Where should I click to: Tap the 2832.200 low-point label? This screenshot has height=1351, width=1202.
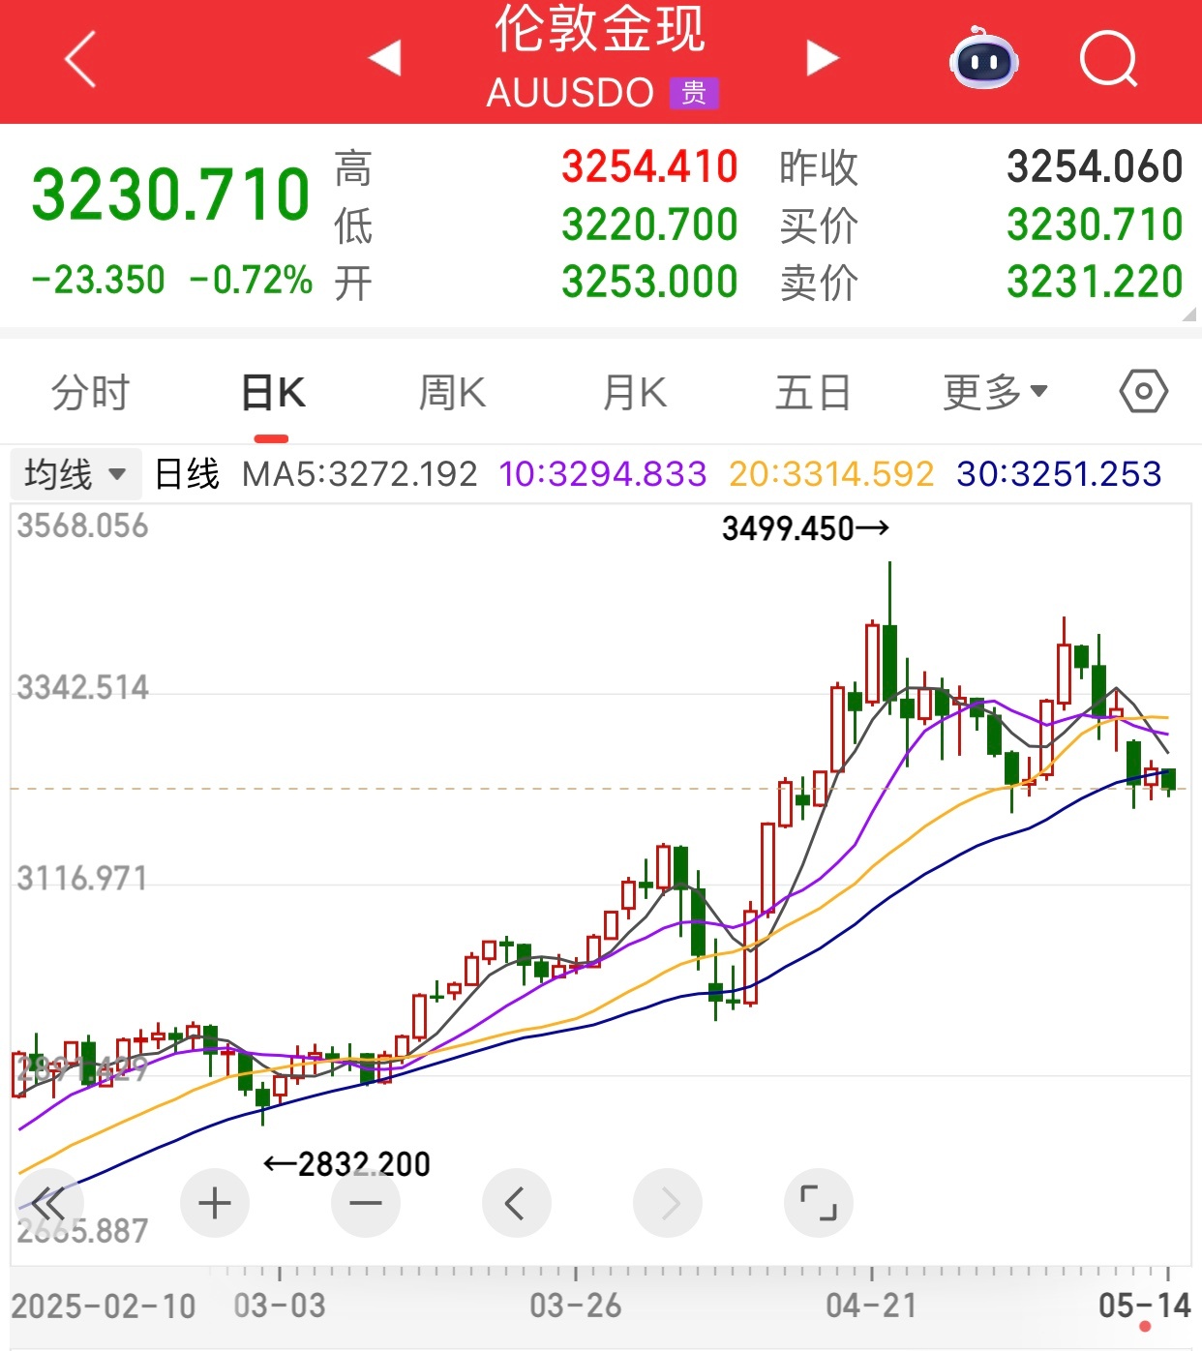pos(347,1163)
